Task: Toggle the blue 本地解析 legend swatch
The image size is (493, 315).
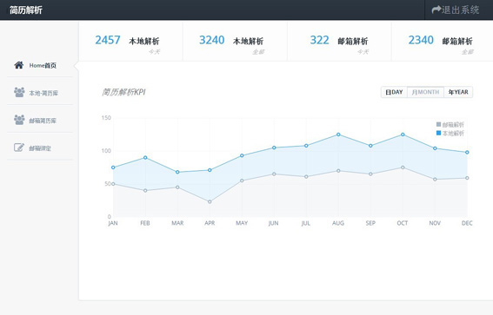Action: coord(438,133)
